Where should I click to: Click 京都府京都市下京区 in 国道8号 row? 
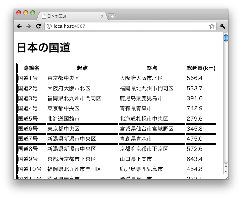coord(152,149)
